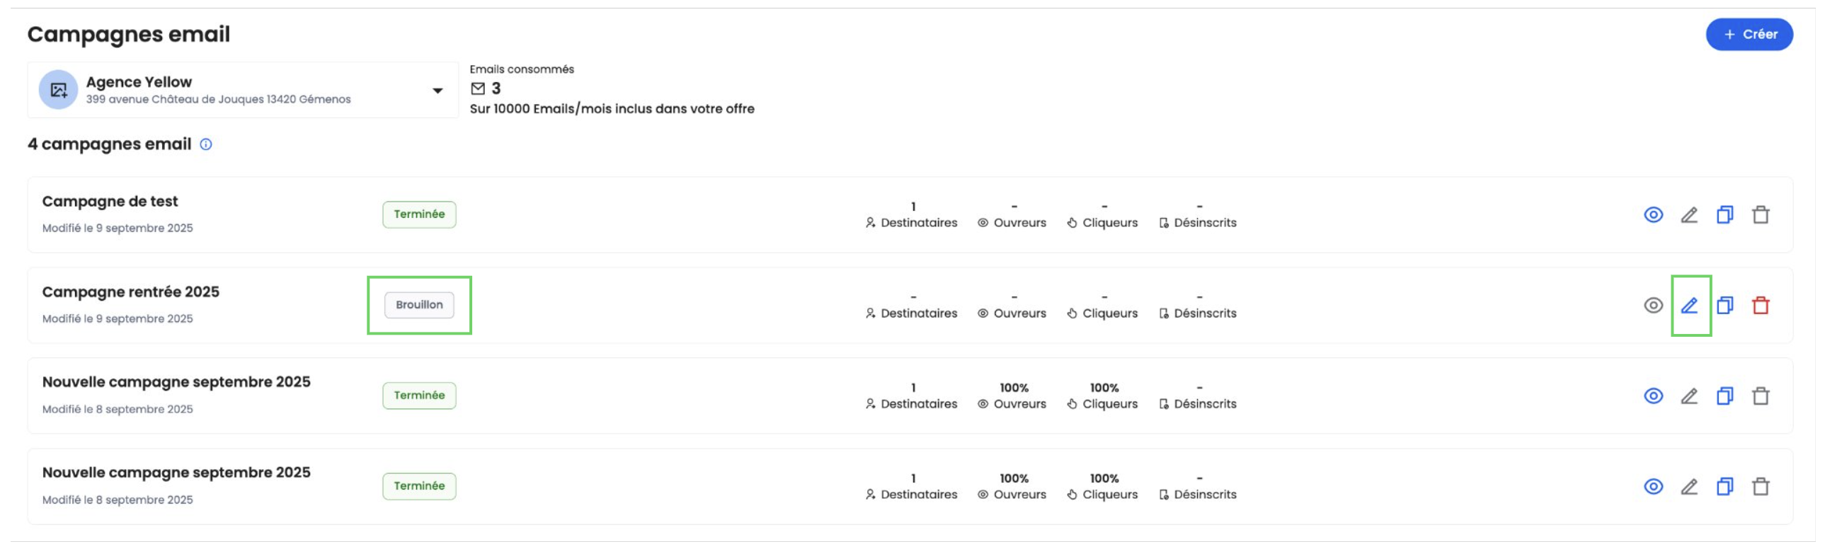
Task: Preview the Campagne rentrée 2025 draft
Action: (x=1653, y=306)
